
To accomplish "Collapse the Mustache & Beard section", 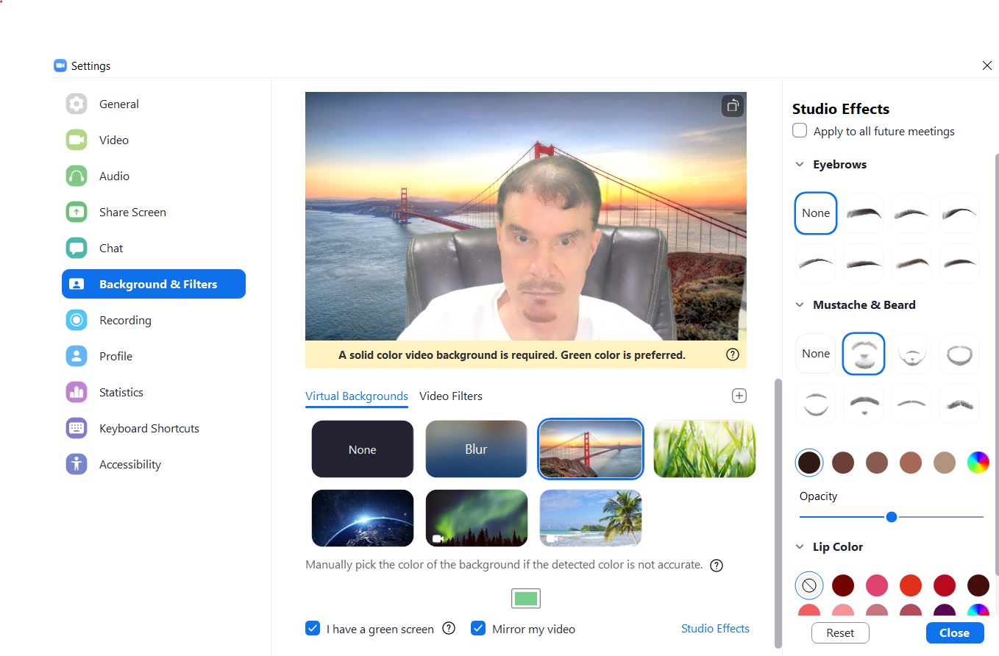I will point(800,304).
